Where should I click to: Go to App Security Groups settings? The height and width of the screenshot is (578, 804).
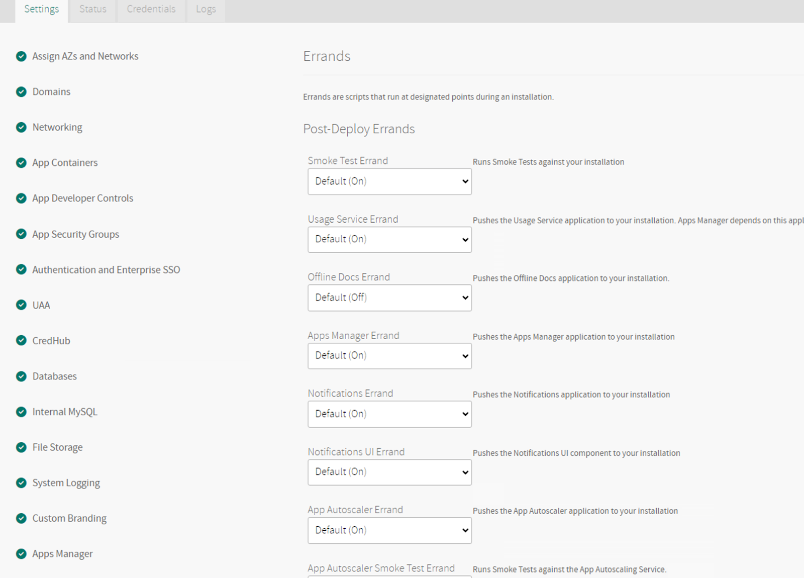(x=76, y=234)
